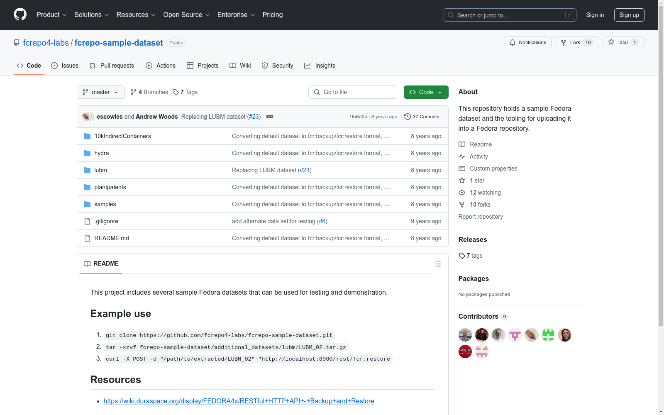Click the page vertical scrollbar
This screenshot has height=415, width=664.
point(661,166)
